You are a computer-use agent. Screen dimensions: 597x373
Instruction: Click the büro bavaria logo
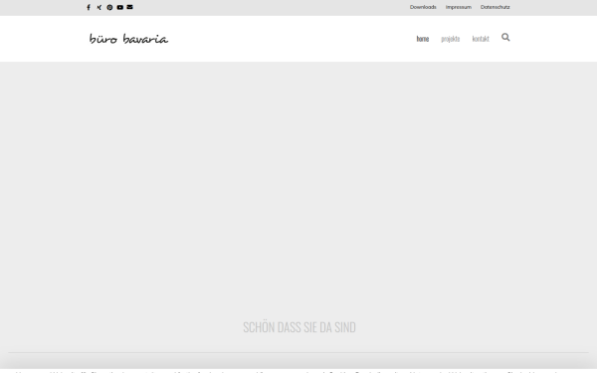point(128,39)
